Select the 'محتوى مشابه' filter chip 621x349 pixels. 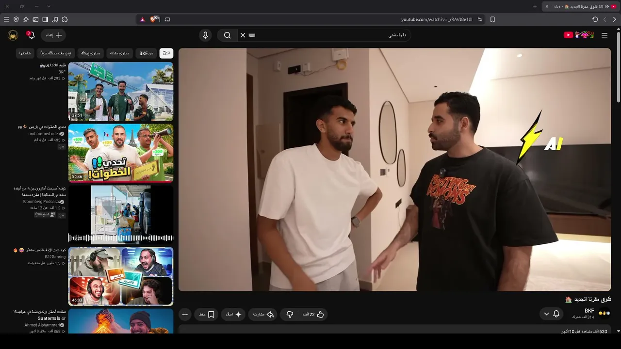(x=119, y=53)
